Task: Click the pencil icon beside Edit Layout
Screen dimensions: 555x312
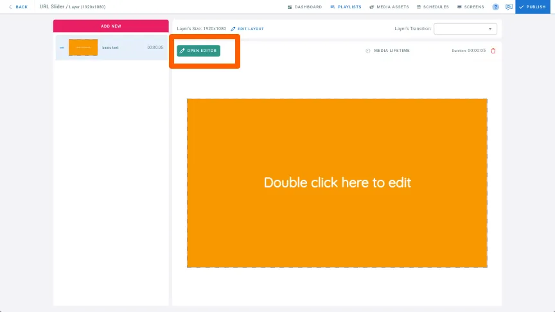Action: tap(233, 29)
